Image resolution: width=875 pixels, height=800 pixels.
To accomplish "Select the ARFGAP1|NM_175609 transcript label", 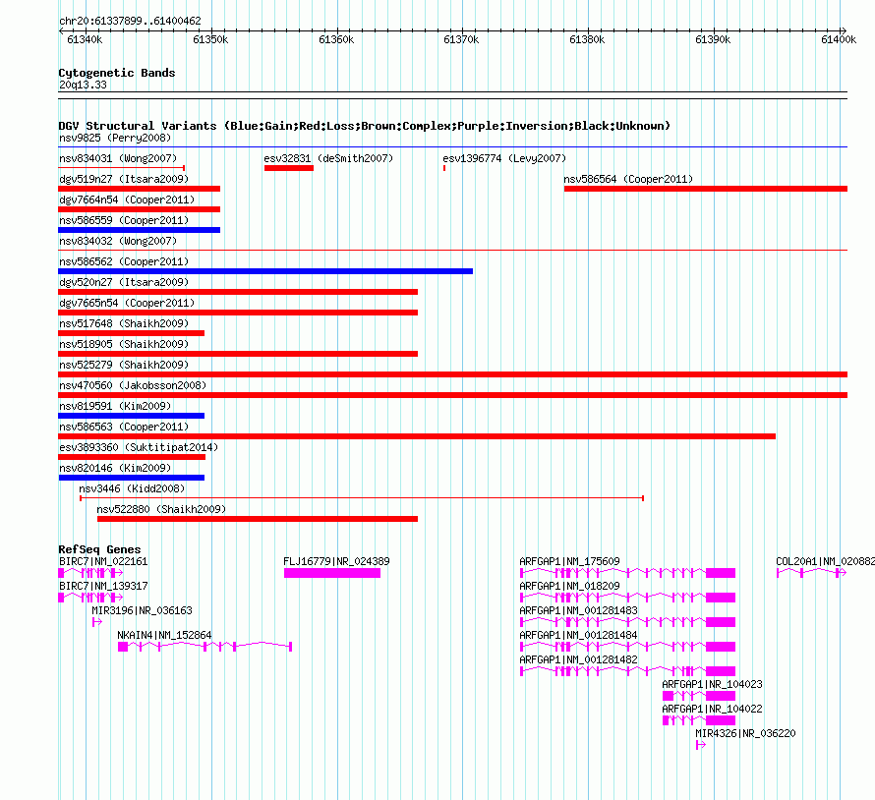I will click(x=570, y=561).
